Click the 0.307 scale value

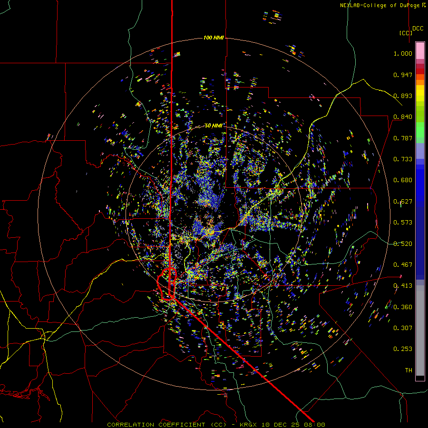pyautogui.click(x=403, y=328)
